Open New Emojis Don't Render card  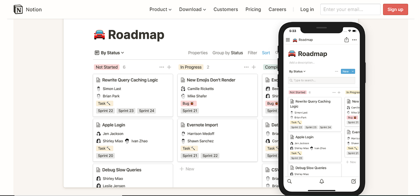point(217,95)
